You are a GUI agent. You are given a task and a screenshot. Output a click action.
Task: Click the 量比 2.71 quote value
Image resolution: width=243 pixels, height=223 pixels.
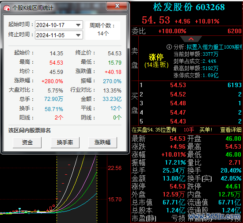235,162
